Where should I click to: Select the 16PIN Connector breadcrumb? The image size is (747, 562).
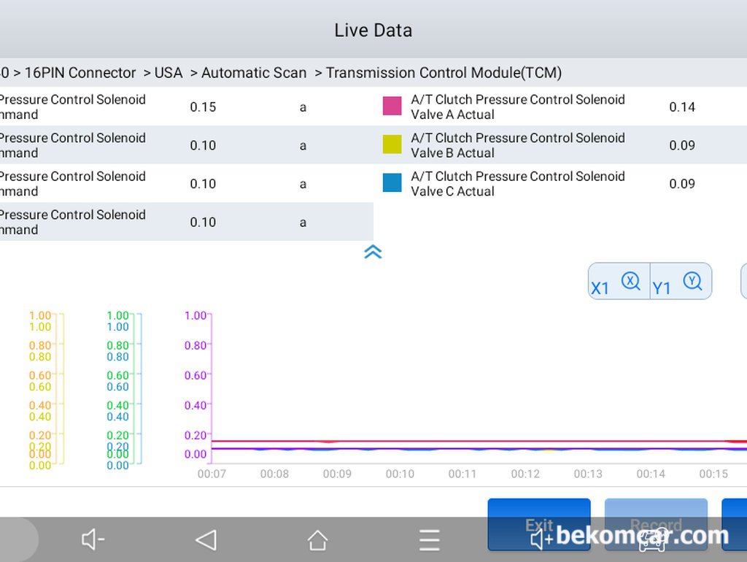tap(80, 73)
